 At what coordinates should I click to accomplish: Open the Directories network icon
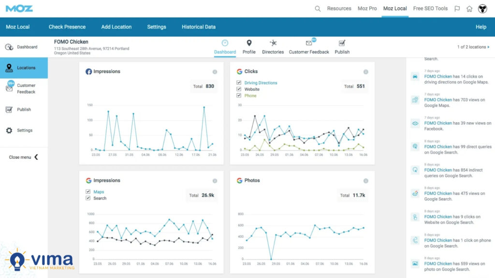point(273,43)
